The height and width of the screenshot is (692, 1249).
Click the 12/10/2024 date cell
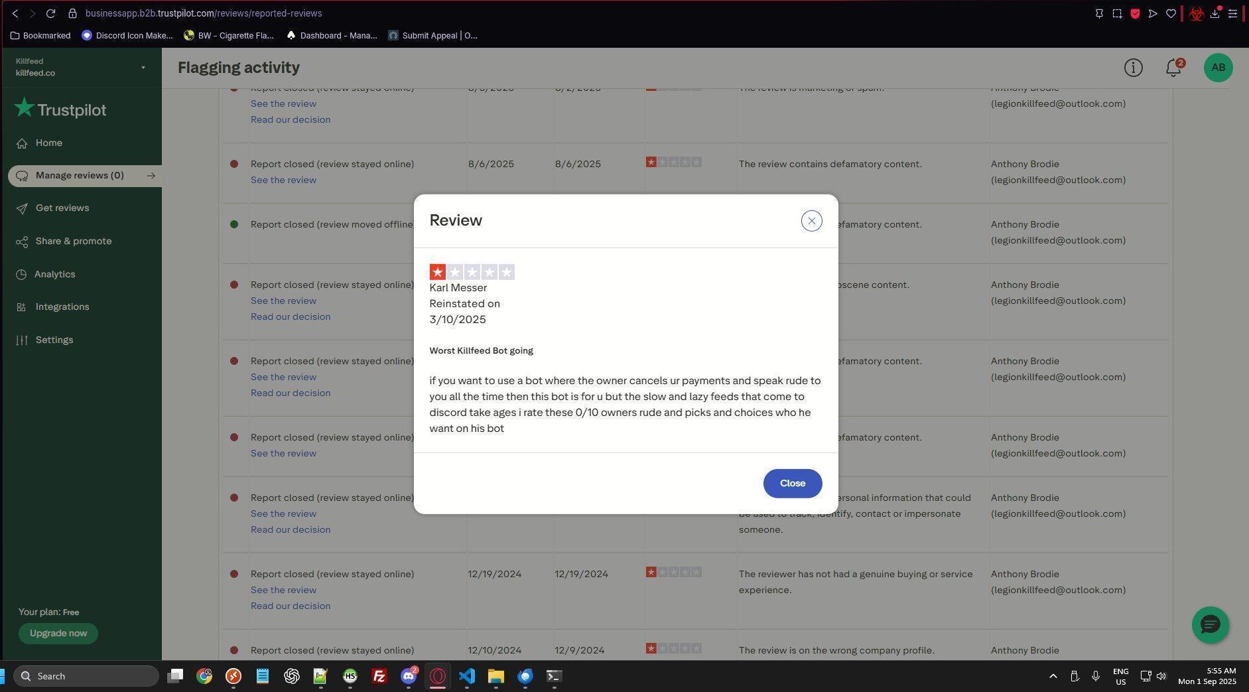(494, 650)
